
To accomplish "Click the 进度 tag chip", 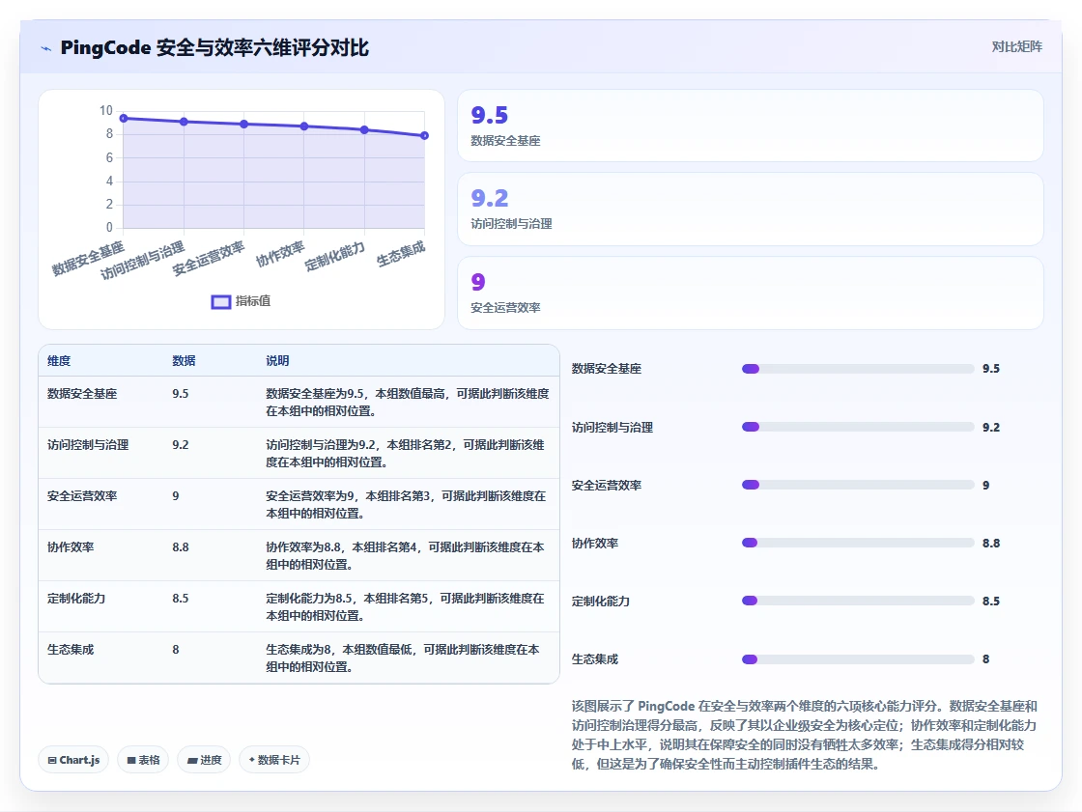I will [204, 760].
